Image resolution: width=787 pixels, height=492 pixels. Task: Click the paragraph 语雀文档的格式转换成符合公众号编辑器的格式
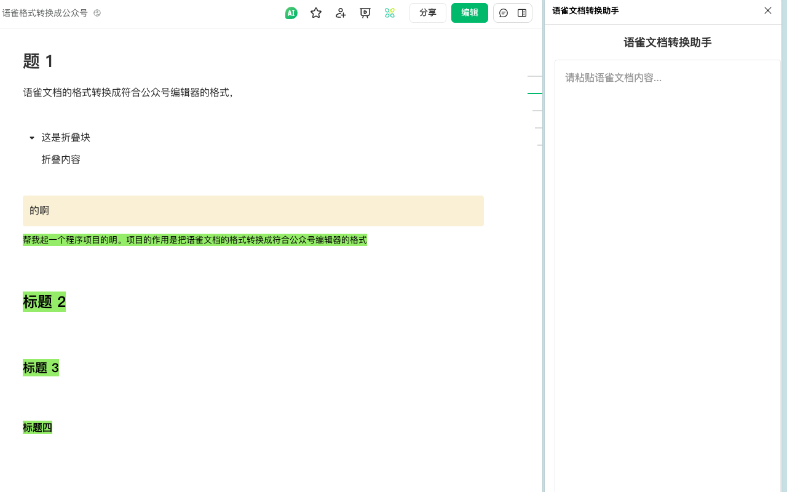(128, 92)
